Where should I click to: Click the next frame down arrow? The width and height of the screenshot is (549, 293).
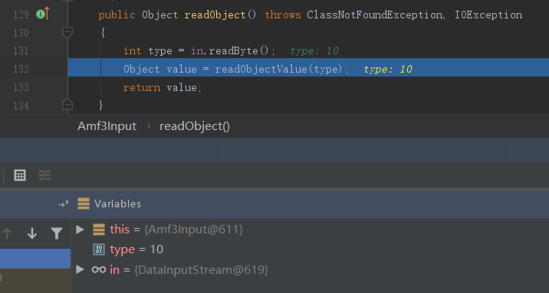coord(32,233)
